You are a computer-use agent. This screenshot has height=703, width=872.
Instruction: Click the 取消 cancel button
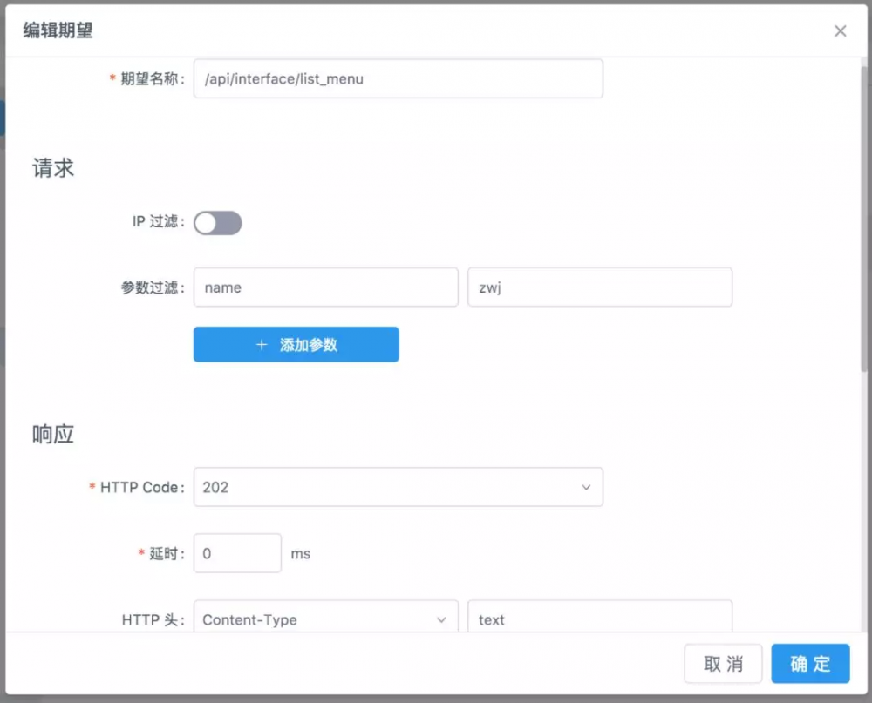point(723,663)
